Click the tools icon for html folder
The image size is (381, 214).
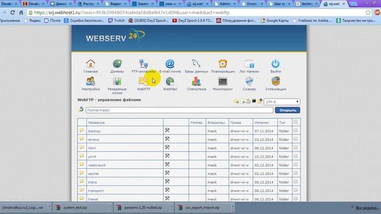[x=167, y=147]
